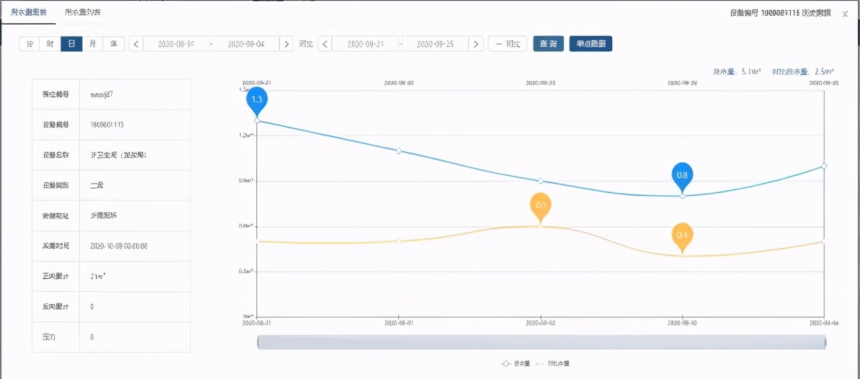860x379 pixels.
Task: Select the active first tab at top left
Action: pyautogui.click(x=29, y=13)
